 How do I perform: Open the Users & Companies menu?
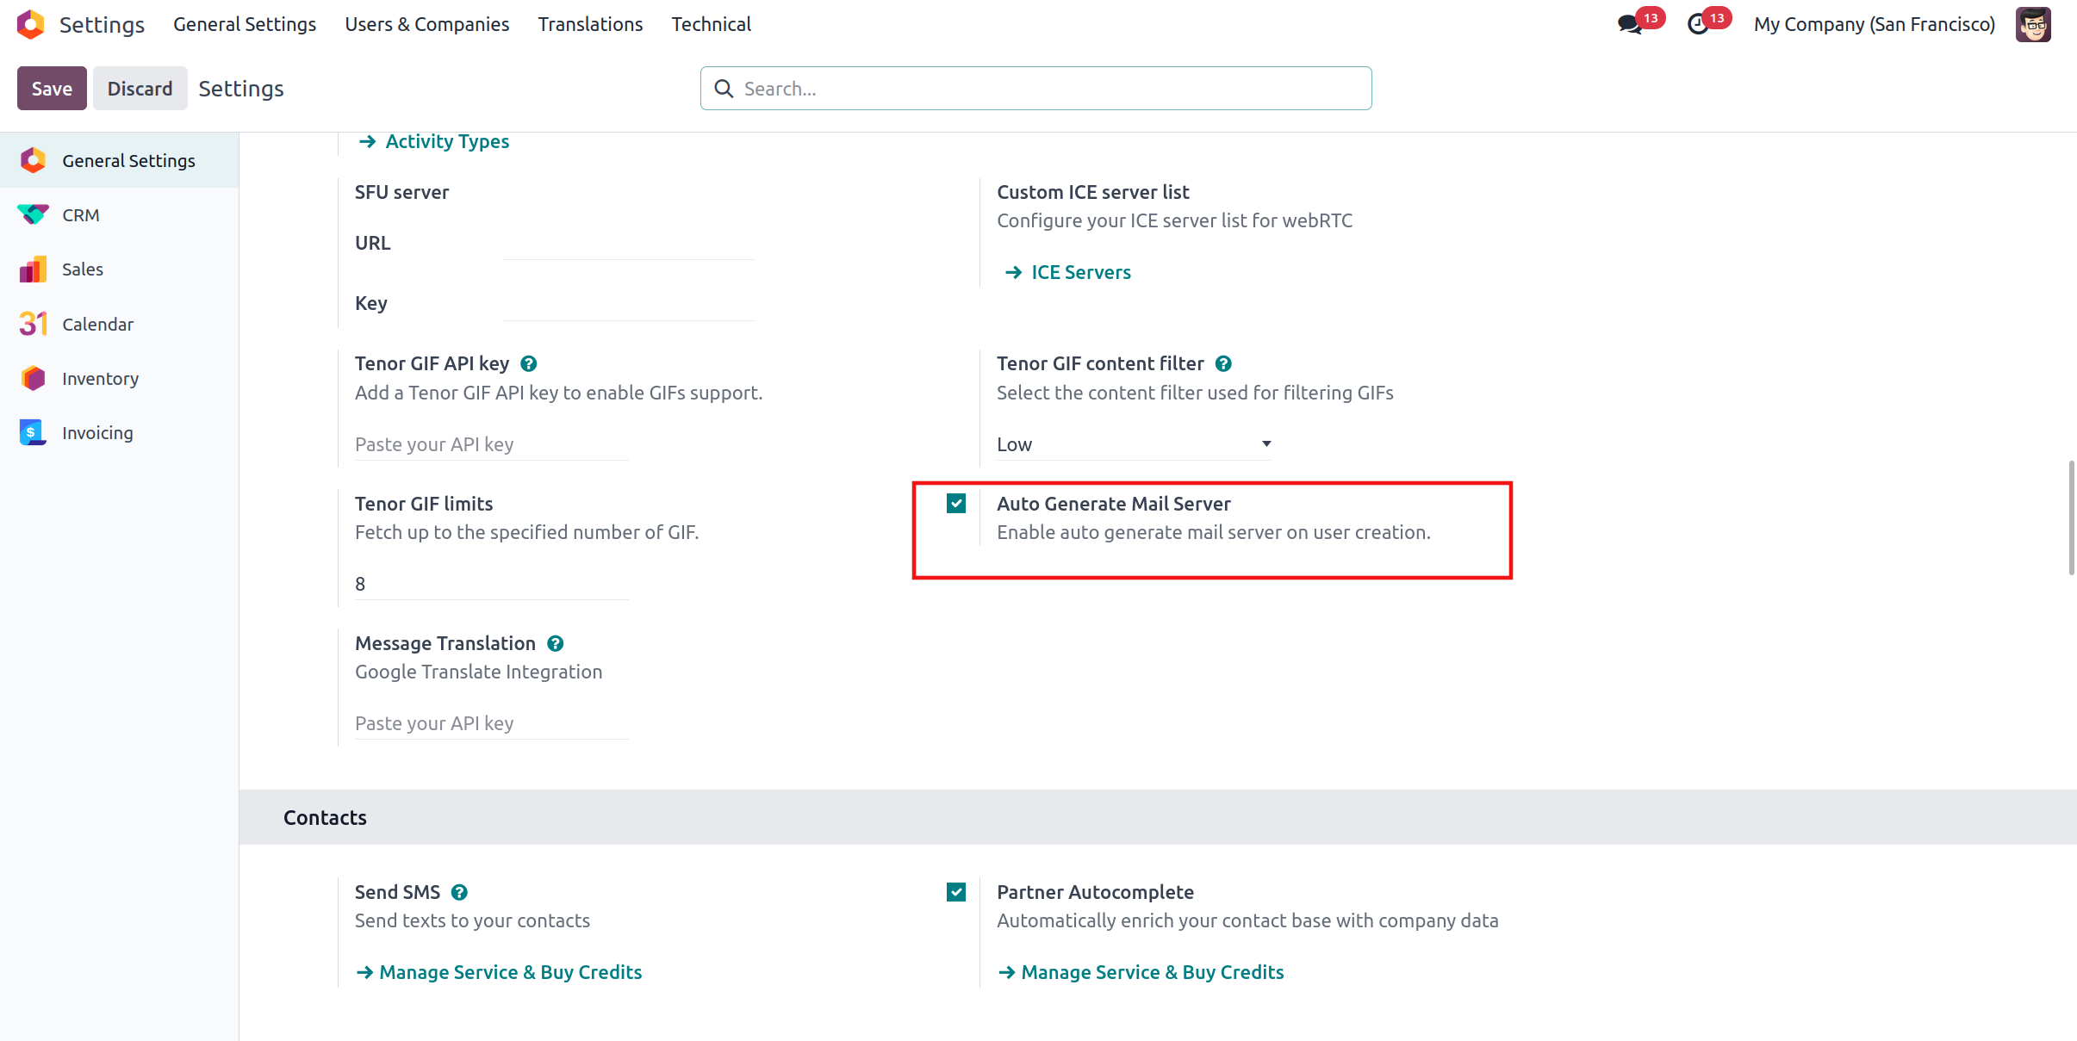426,24
